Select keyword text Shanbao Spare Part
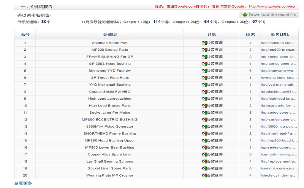Image resolution: width=304 pixels, height=188 pixels. click(x=110, y=43)
